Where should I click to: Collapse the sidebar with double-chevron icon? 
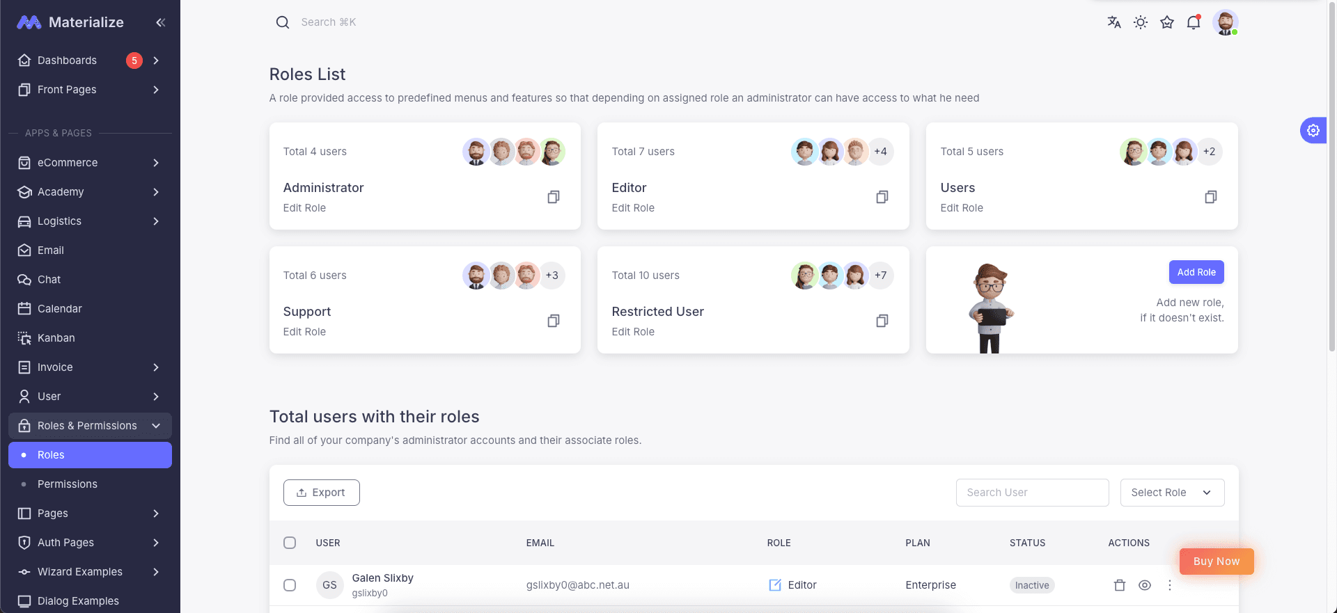(161, 22)
